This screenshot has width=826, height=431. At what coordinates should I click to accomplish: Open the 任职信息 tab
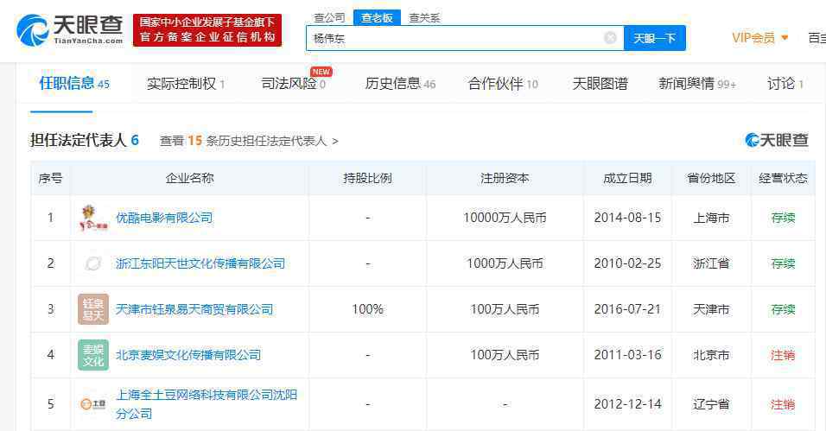pos(73,83)
